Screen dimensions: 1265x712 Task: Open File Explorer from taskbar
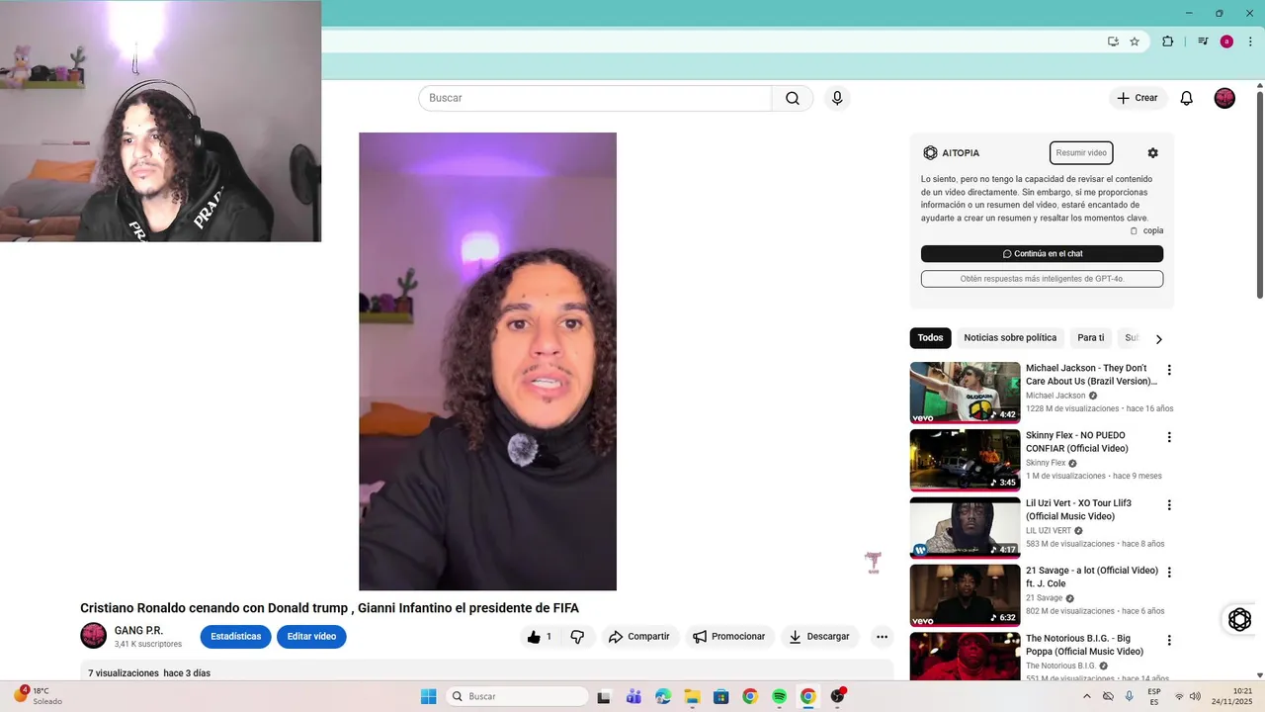[x=692, y=697]
